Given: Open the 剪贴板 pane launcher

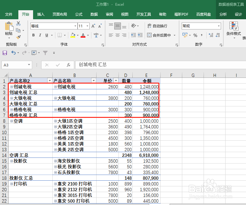Looking at the screenshot, I should point(26,45).
